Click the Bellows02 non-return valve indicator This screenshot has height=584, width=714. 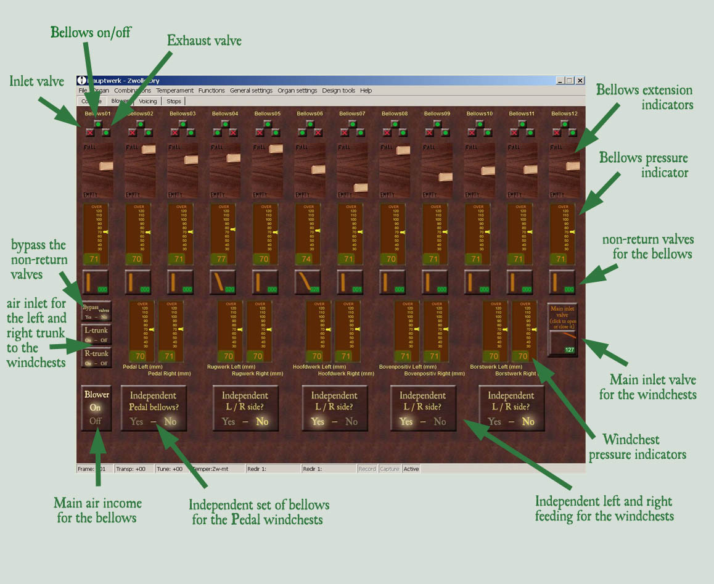tap(138, 282)
